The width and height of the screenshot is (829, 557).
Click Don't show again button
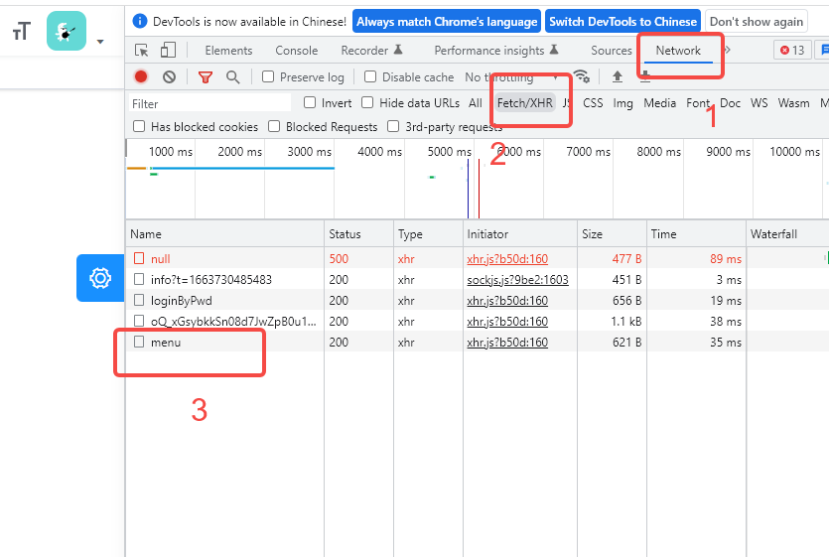[757, 22]
